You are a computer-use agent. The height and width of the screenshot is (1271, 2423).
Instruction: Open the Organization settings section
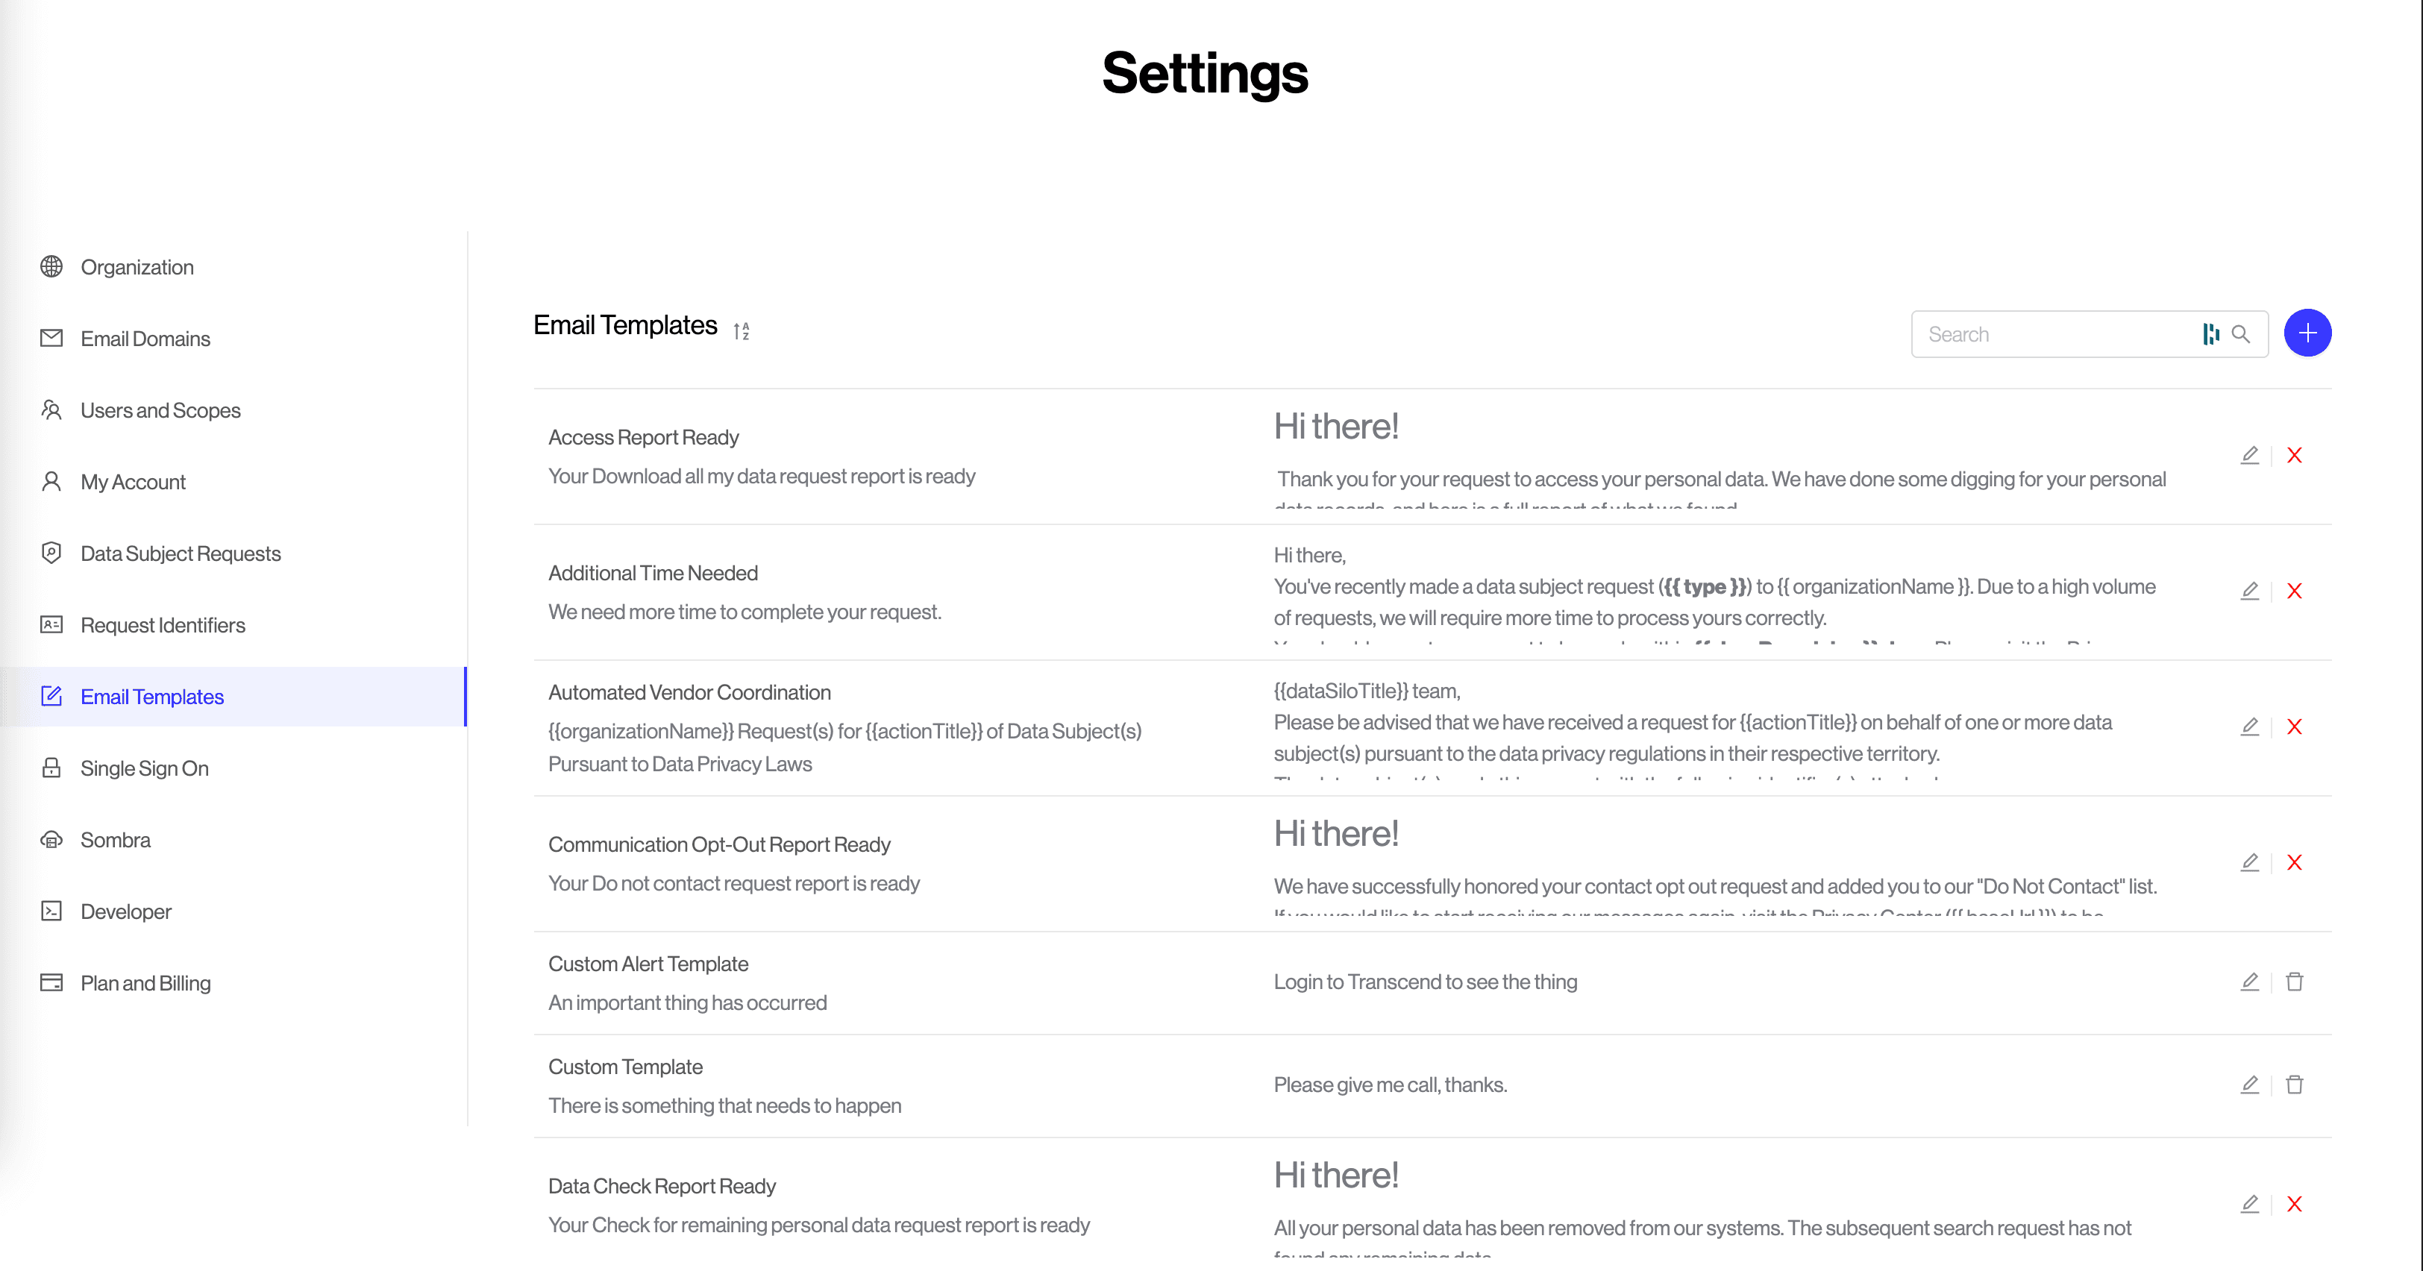[x=137, y=267]
